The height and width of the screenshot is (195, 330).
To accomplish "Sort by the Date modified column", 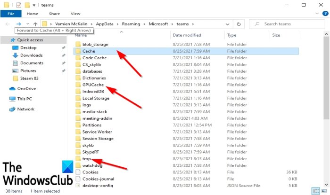I will [187, 35].
